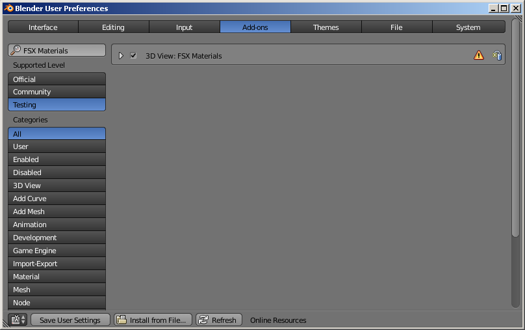525x330 pixels.
Task: Choose the Add Curve category
Action: (57, 199)
